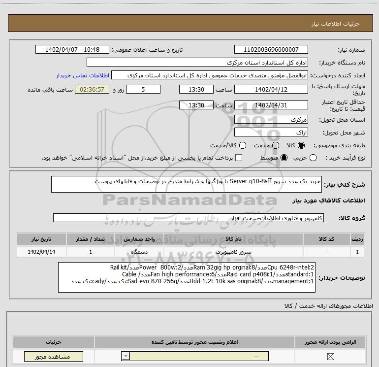
Task: Select the کالا/خدمت radio button
Action: pos(243,145)
